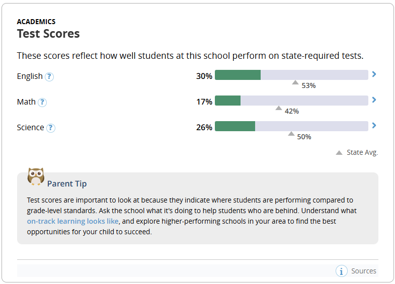Viewport: 395px width, 284px height.
Task: Expand Science score details arrow
Action: coord(374,126)
